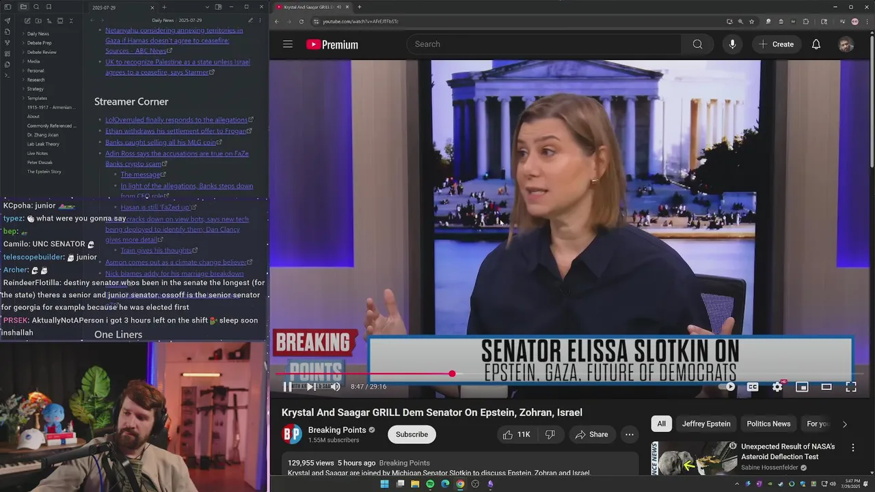The width and height of the screenshot is (875, 492).
Task: Open video settings gear icon
Action: pos(777,387)
